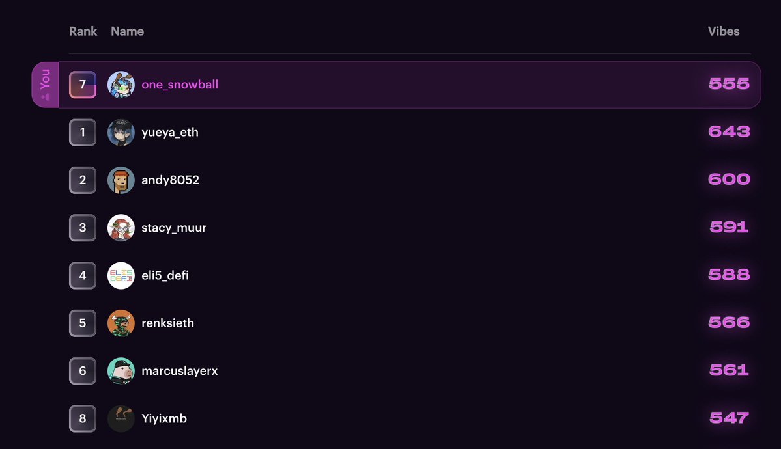Image resolution: width=781 pixels, height=449 pixels.
Task: Click the Vibes column header
Action: click(x=724, y=31)
